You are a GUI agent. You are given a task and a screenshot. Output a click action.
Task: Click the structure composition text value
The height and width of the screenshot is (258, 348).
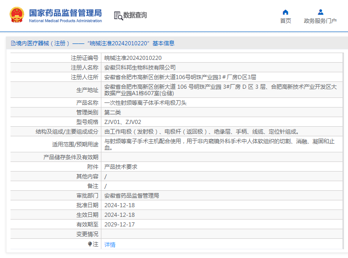tap(202, 132)
